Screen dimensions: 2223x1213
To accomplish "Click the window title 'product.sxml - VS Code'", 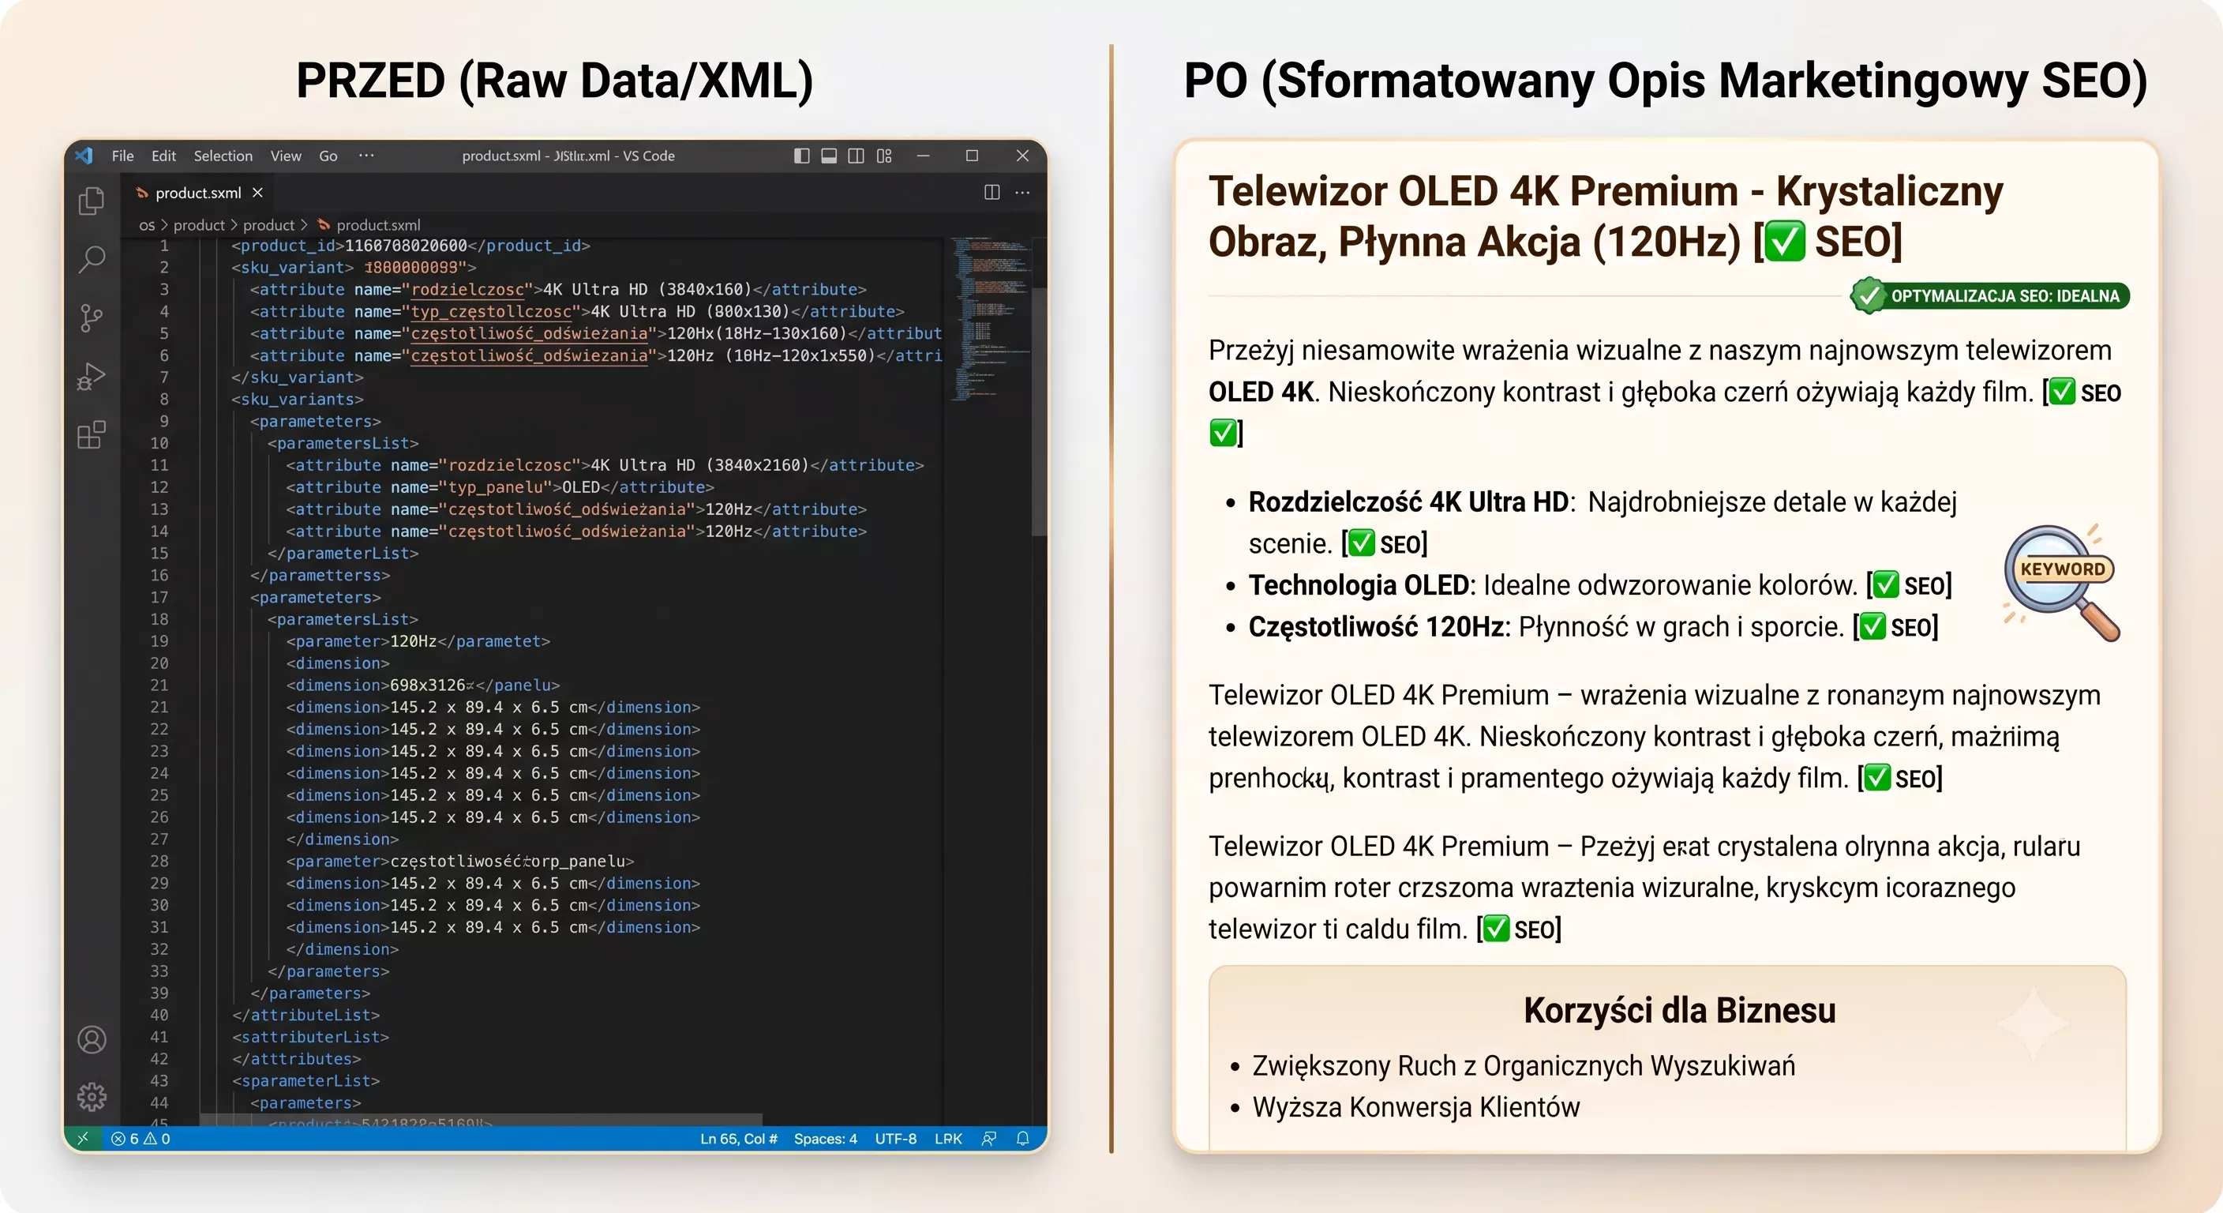I will click(568, 156).
